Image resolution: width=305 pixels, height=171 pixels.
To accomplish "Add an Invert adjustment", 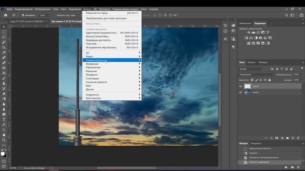I will [249, 43].
